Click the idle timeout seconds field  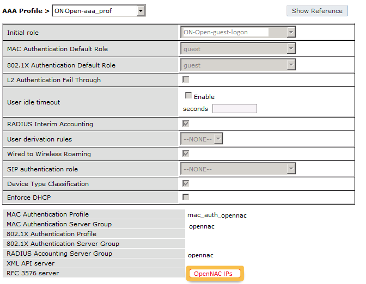click(x=234, y=109)
